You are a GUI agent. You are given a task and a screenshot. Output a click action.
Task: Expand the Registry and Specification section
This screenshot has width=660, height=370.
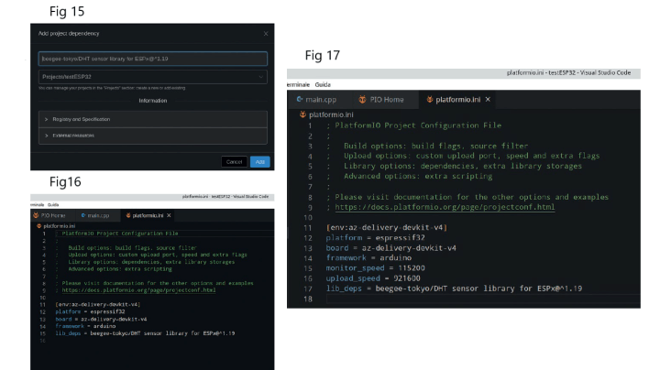pos(152,119)
